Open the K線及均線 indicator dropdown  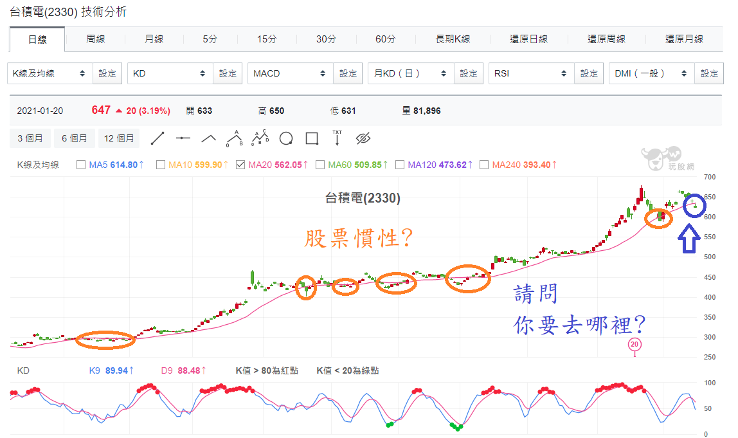click(x=50, y=73)
